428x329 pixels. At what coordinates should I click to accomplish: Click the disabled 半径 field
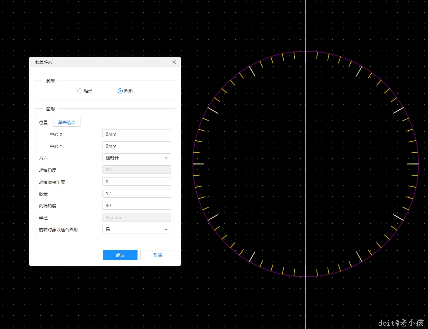137,218
